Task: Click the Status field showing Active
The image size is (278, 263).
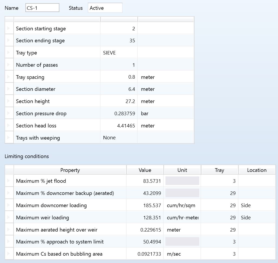Action: 105,8
